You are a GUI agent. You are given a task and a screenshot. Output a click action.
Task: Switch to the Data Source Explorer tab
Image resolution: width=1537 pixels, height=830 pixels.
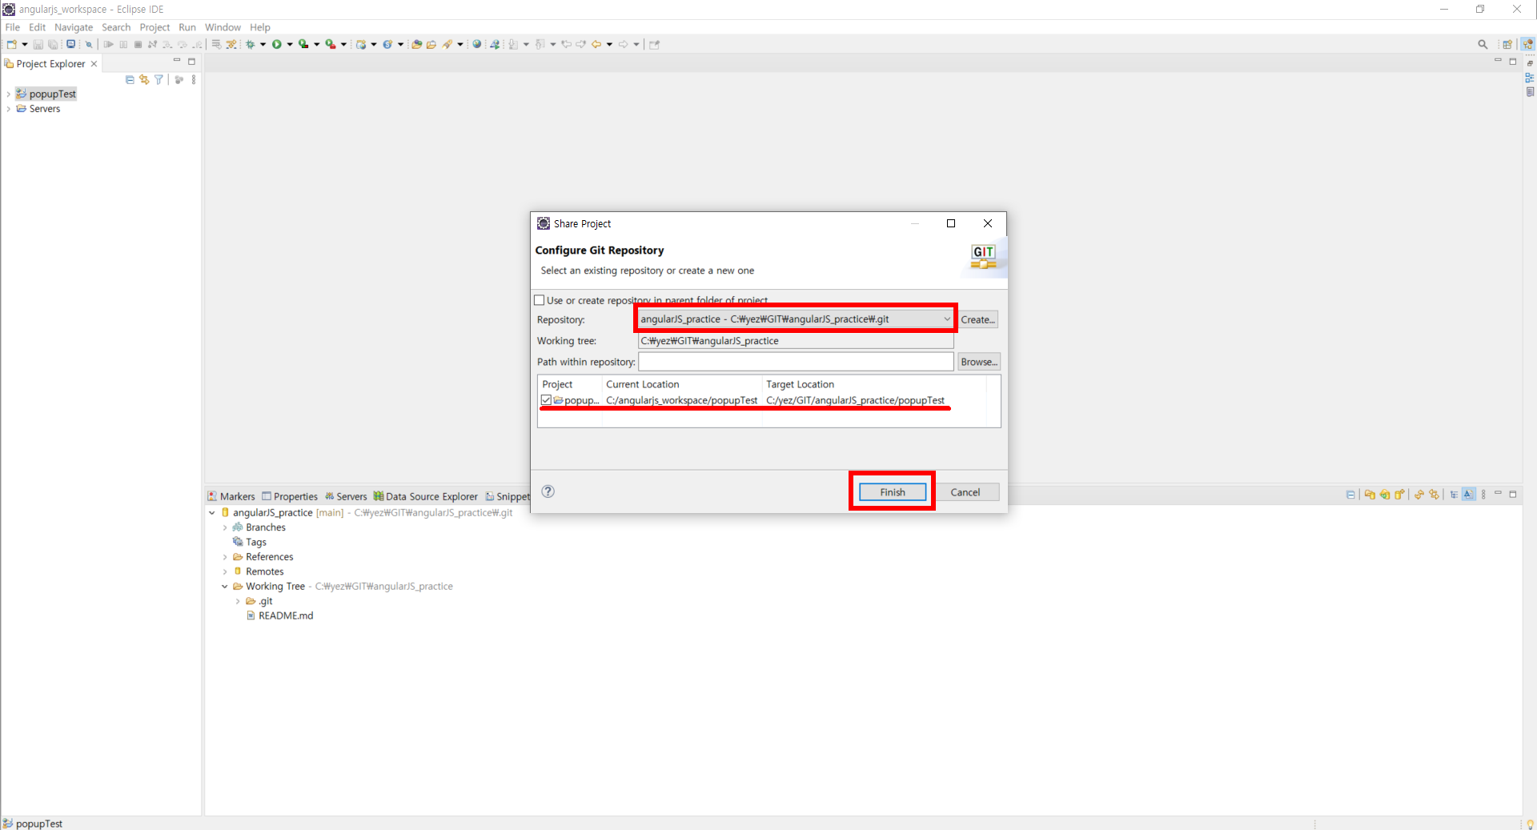(426, 496)
